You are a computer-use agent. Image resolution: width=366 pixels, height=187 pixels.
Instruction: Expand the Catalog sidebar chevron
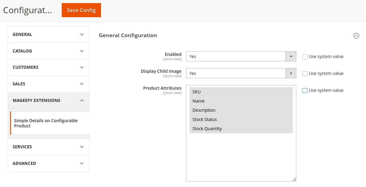point(82,51)
